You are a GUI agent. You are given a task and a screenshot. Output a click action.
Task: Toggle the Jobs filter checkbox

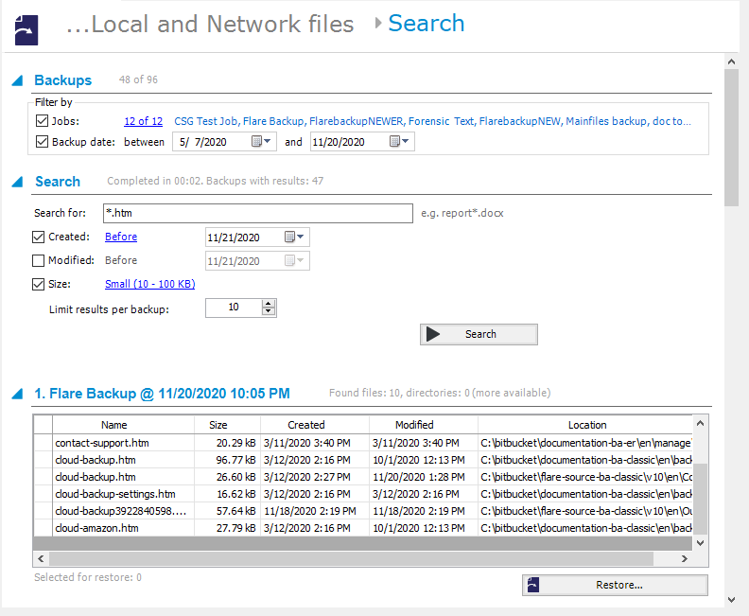(42, 121)
